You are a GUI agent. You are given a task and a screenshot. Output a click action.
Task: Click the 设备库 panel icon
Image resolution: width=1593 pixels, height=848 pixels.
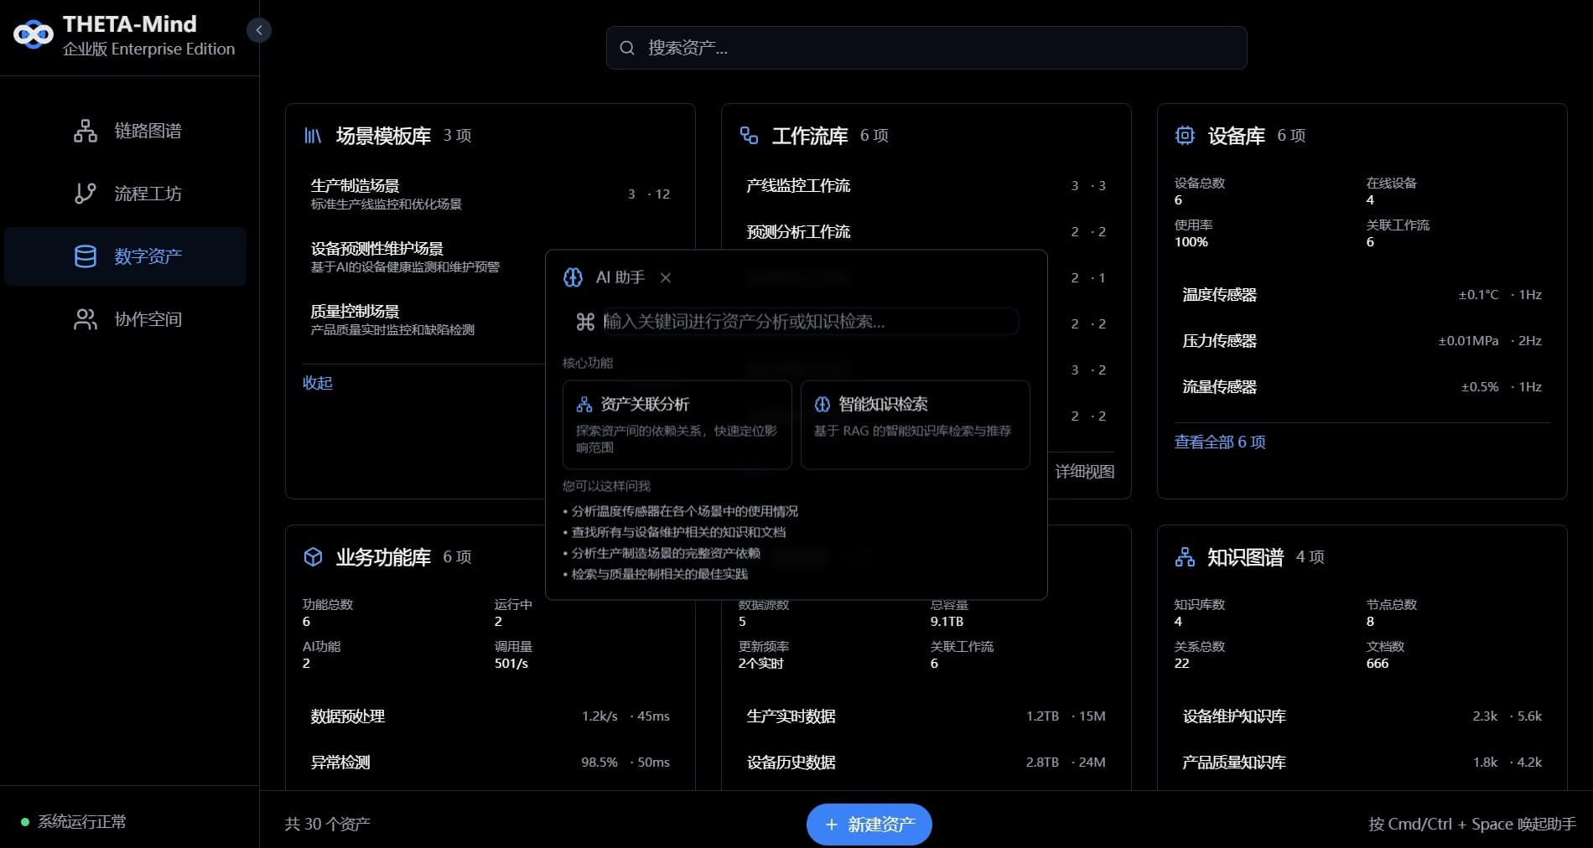(x=1184, y=135)
